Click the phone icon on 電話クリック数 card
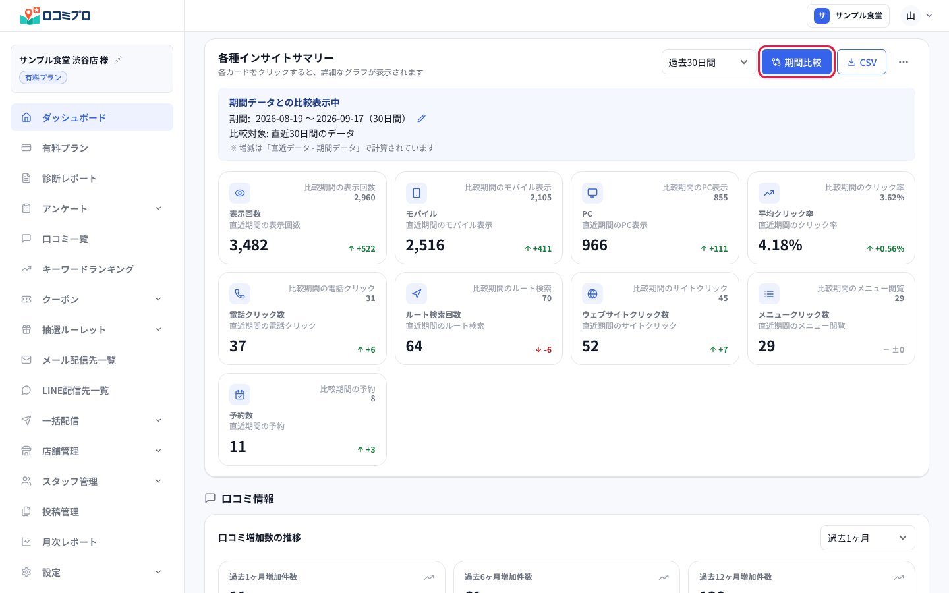949x593 pixels. pos(240,294)
